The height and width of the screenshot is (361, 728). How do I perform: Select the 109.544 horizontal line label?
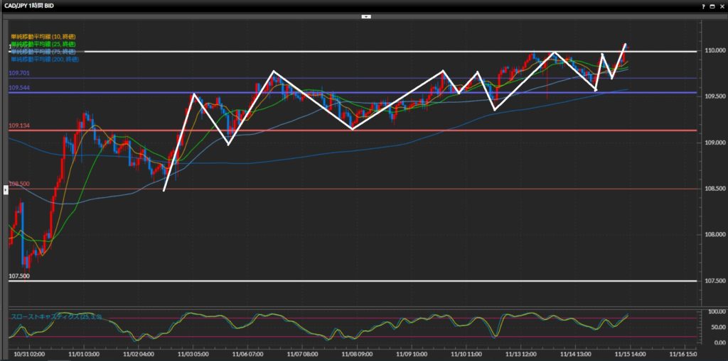(x=19, y=87)
